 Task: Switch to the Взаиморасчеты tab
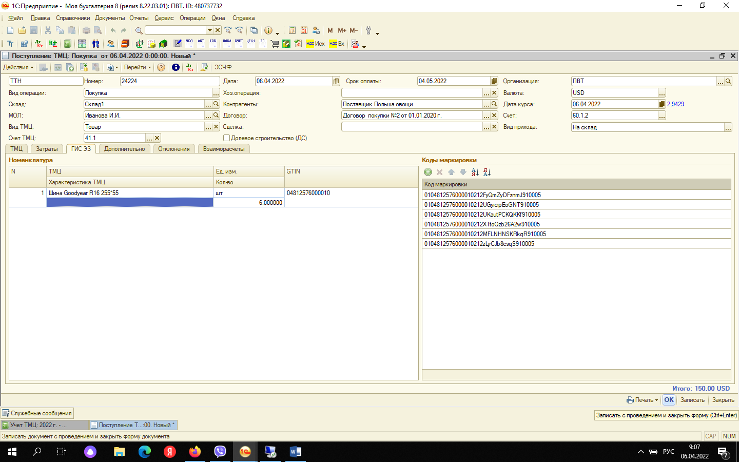224,149
